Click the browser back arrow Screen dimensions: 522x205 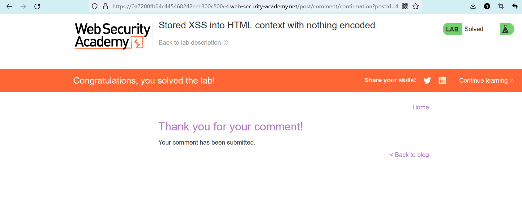click(9, 6)
